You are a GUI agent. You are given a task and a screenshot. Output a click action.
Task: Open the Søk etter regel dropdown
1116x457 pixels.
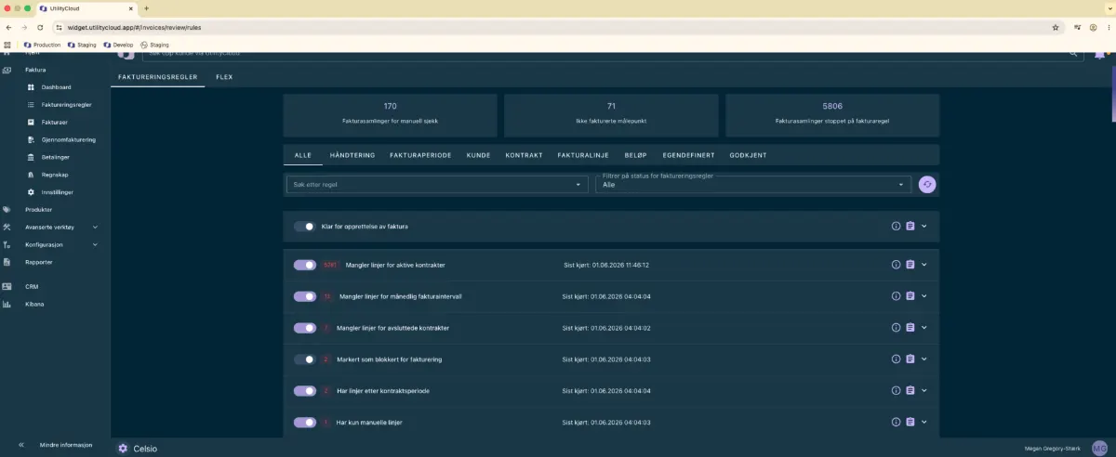click(435, 185)
